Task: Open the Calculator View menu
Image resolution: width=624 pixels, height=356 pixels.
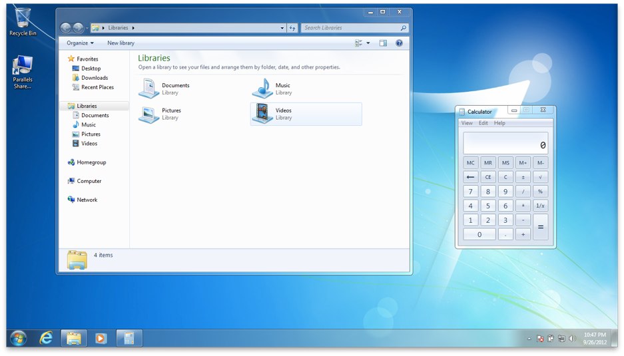Action: click(x=467, y=123)
